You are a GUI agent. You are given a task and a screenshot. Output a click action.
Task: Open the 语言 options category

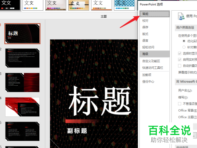tap(154, 41)
